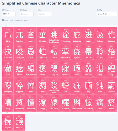Open the Sort by Lesson Order dropdown
Screen dimensions: 118x131
(x=107, y=14)
